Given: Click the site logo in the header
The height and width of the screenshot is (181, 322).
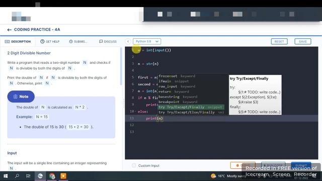Looking at the screenshot, I should tap(21, 17).
